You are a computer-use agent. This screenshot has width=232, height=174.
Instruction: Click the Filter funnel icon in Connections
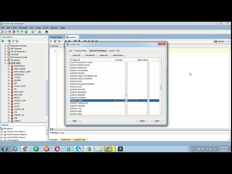pos(13,41)
